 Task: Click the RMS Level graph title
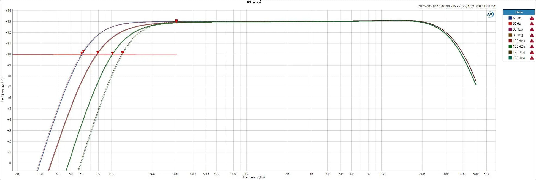coord(254,2)
